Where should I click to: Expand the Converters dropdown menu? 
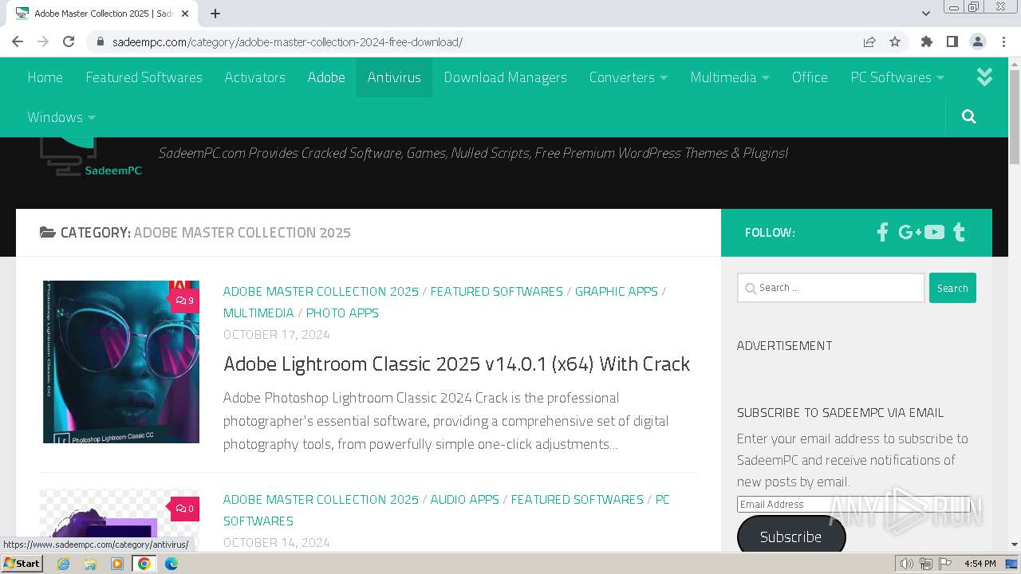pyautogui.click(x=628, y=77)
